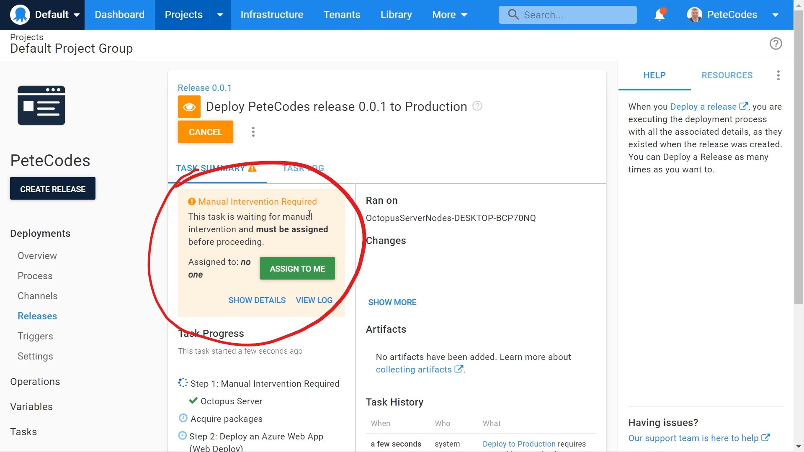Open the Projects menu item

coord(183,15)
